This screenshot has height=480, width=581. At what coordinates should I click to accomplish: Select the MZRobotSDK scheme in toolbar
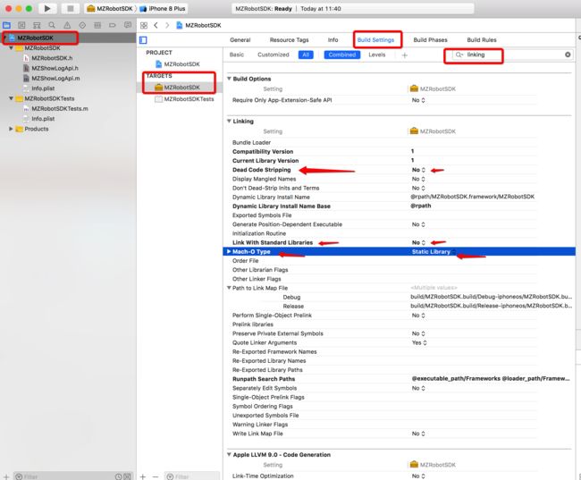[x=110, y=9]
